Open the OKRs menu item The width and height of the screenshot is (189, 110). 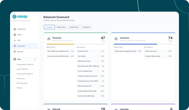coord(25,35)
